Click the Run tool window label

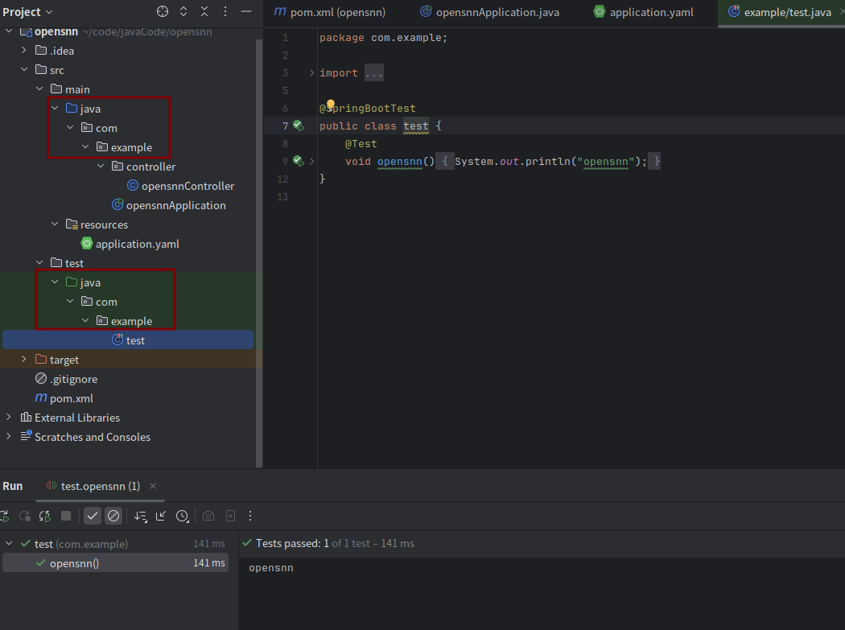[x=12, y=486]
